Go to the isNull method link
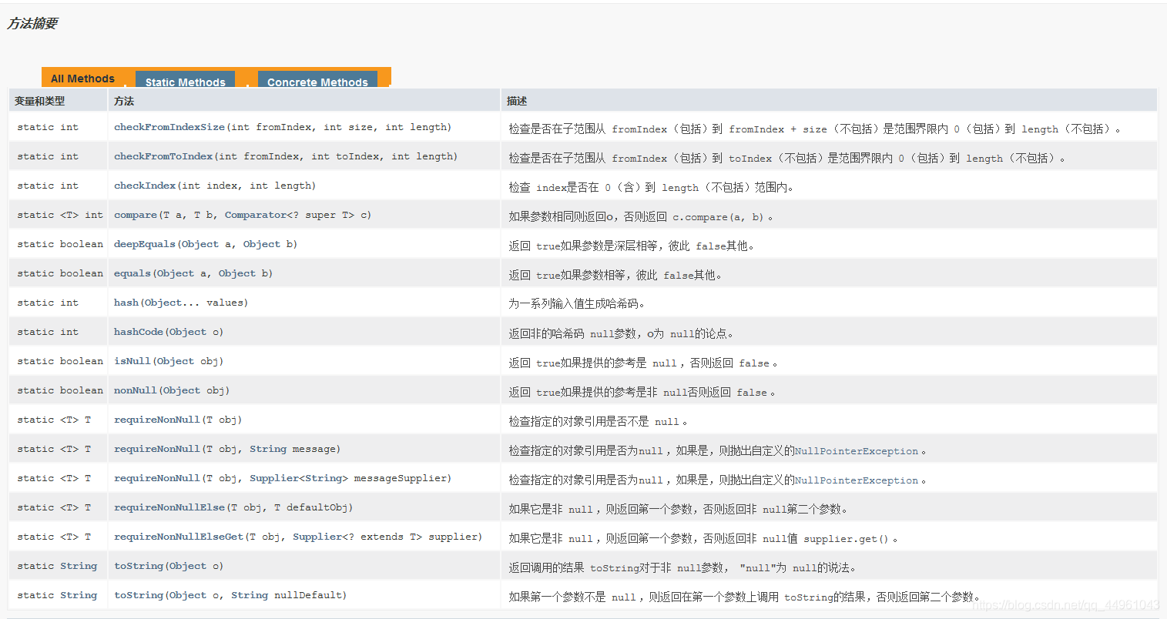This screenshot has height=619, width=1167. coord(132,361)
